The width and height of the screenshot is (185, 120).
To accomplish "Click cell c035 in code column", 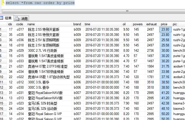I will [20, 35].
